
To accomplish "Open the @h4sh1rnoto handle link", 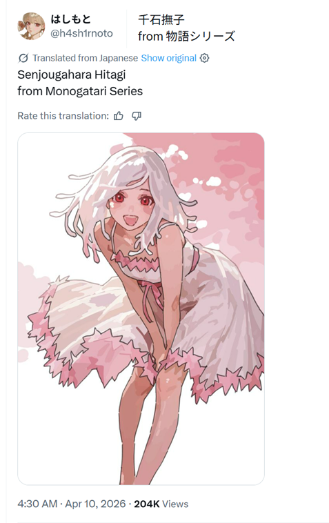I will [81, 33].
